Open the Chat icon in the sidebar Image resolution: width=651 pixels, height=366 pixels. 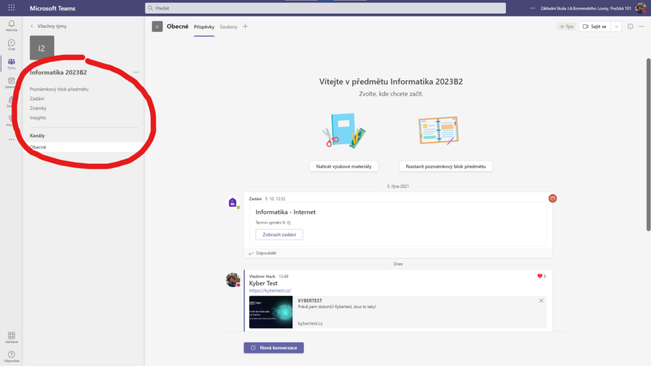tap(11, 44)
